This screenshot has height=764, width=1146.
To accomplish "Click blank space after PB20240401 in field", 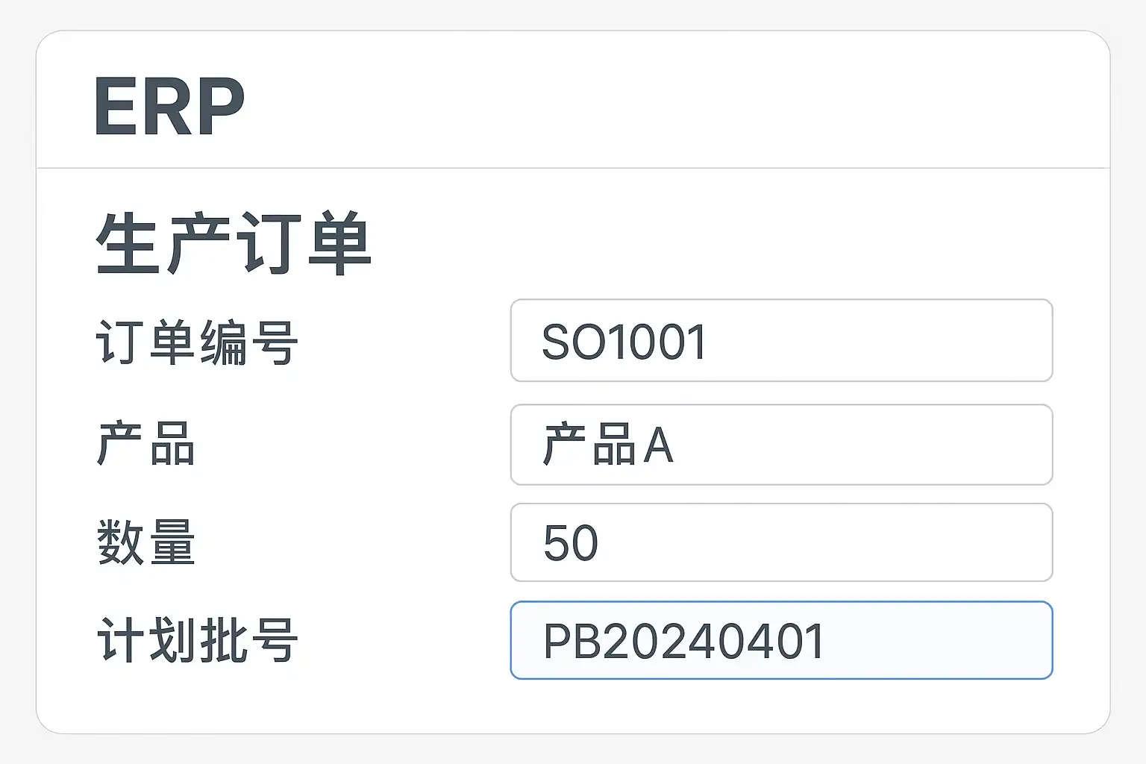I will coord(940,641).
